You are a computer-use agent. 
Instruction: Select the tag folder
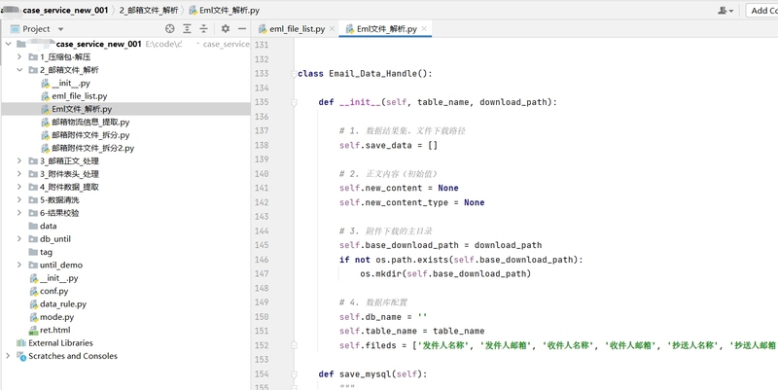(46, 252)
